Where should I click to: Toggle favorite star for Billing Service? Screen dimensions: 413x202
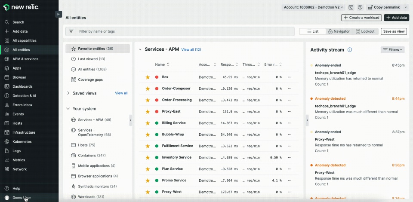[x=148, y=123]
